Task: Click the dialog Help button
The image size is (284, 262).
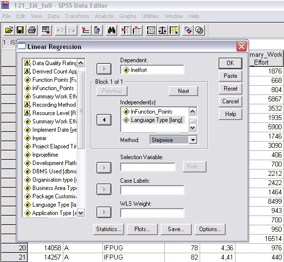Action: [x=231, y=114]
